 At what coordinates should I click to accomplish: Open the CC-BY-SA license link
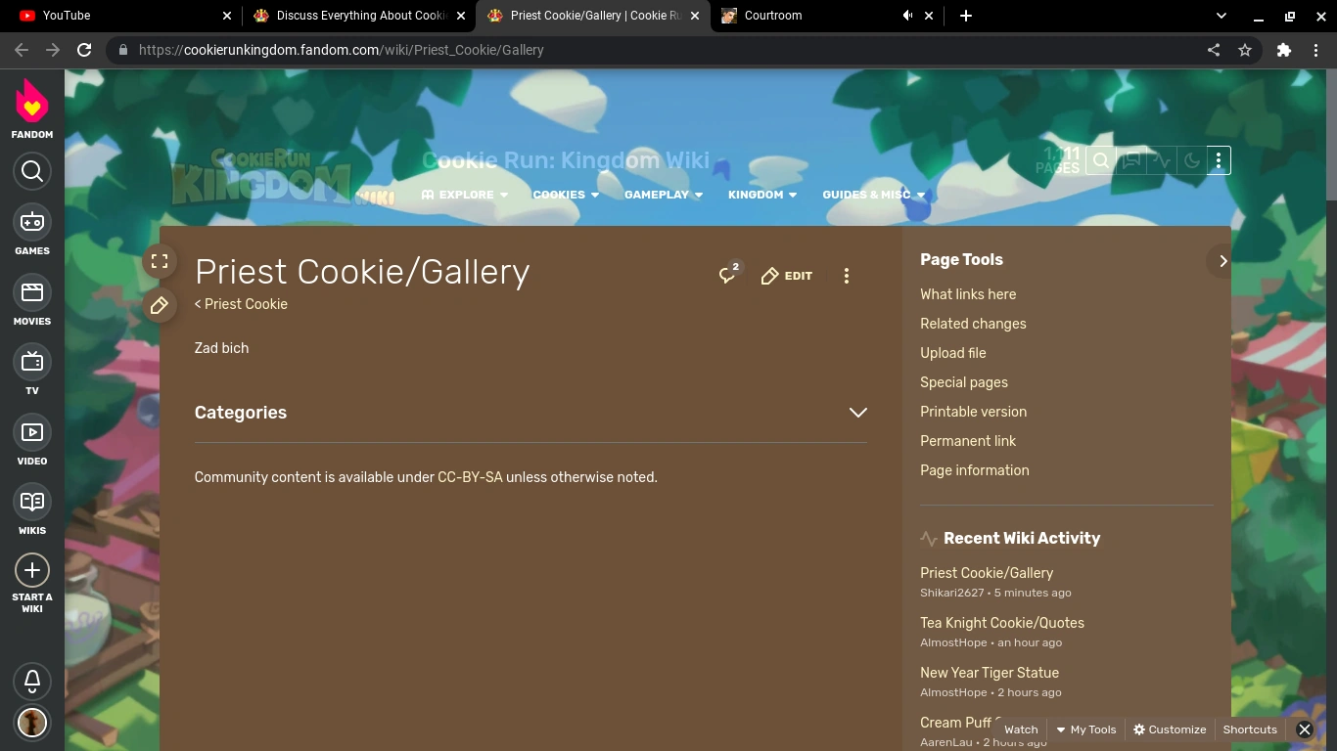click(x=470, y=477)
